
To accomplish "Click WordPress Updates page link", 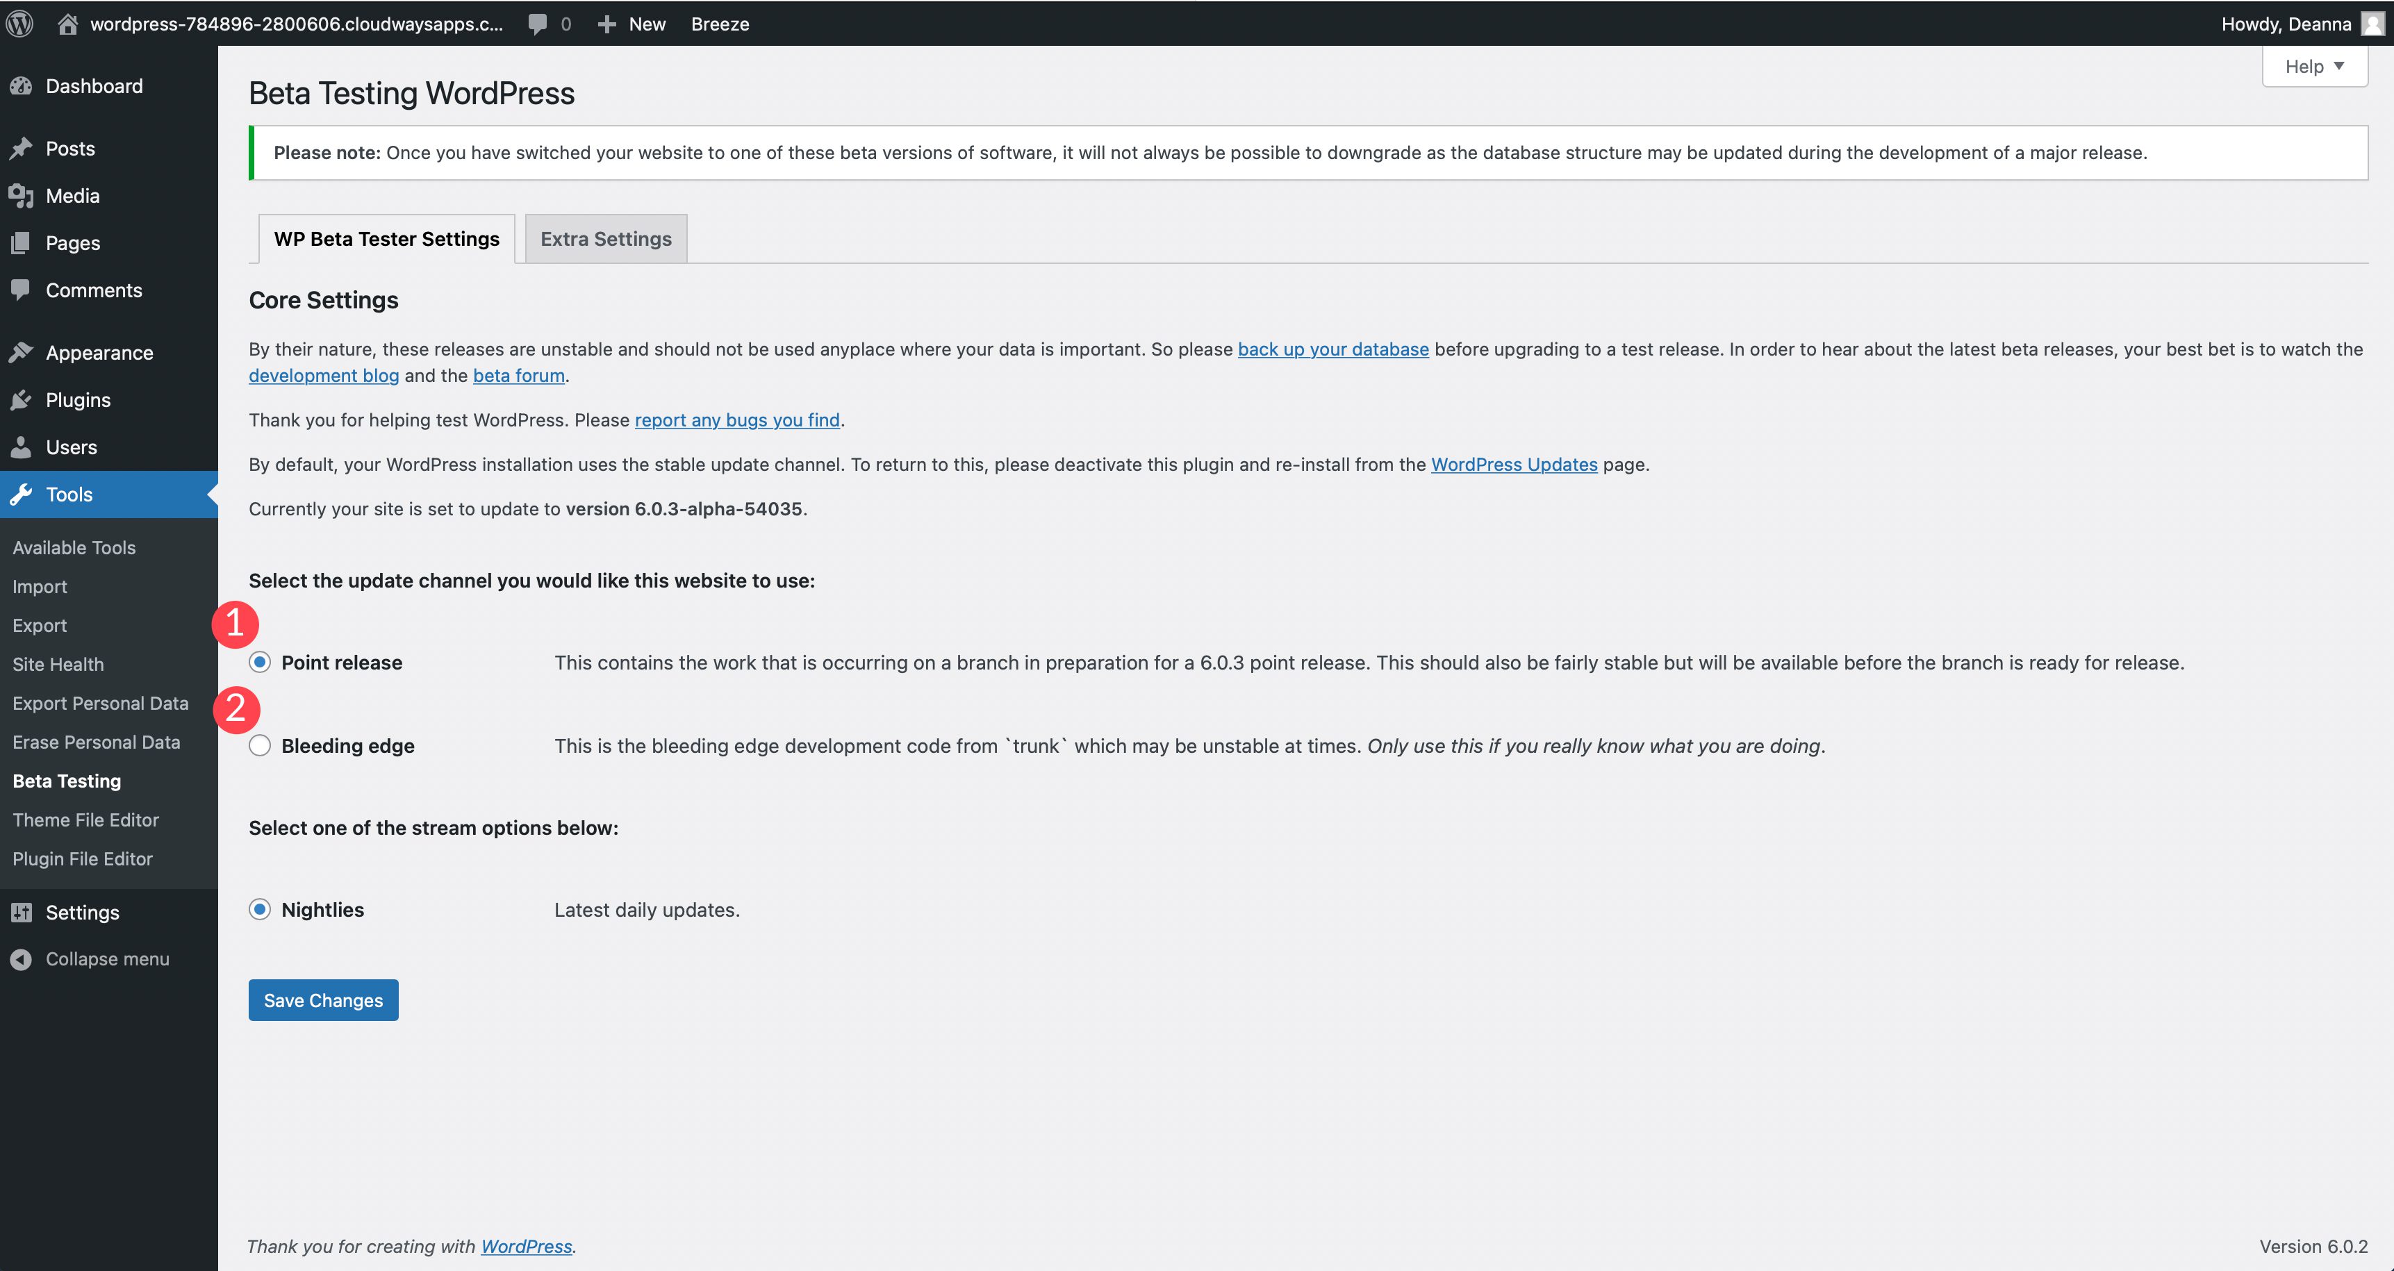I will [1514, 464].
